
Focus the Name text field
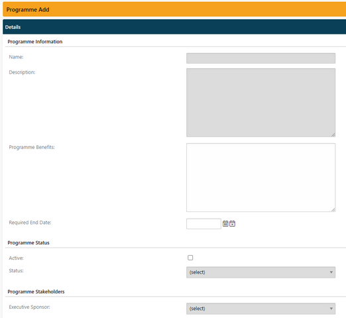coord(260,58)
